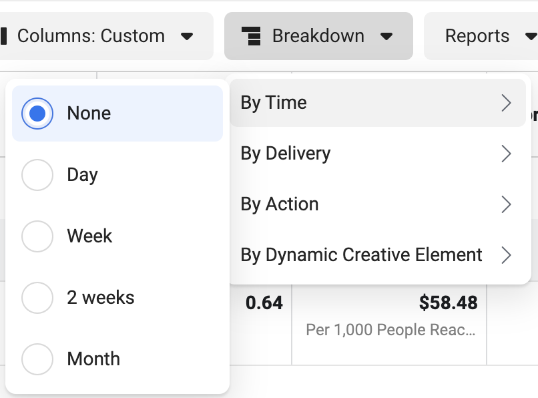Click the arrow chevron on By Delivery

[x=506, y=154]
